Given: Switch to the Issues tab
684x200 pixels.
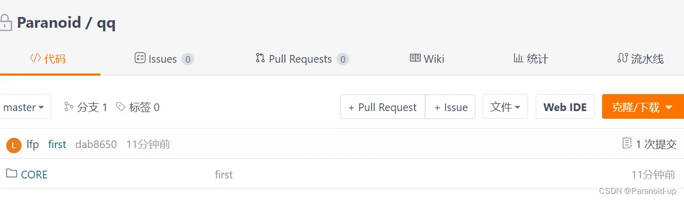Looking at the screenshot, I should click(164, 59).
